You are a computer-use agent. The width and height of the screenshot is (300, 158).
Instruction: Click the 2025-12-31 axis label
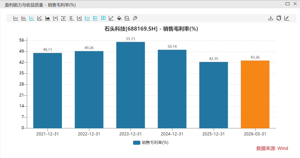coord(214,134)
